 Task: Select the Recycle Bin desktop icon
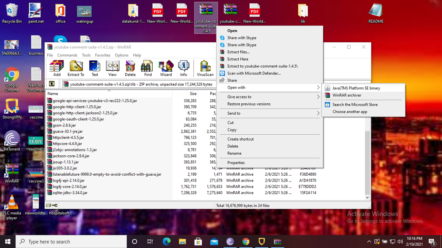pos(12,13)
